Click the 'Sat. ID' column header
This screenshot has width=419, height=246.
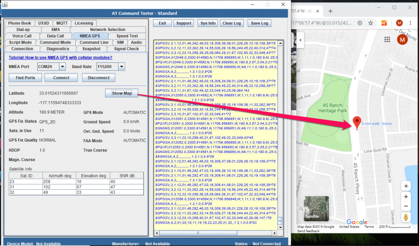coord(26,176)
